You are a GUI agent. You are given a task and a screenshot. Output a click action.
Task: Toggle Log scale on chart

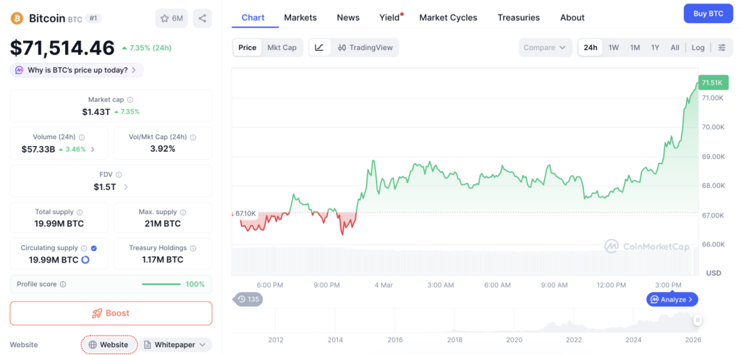(698, 48)
